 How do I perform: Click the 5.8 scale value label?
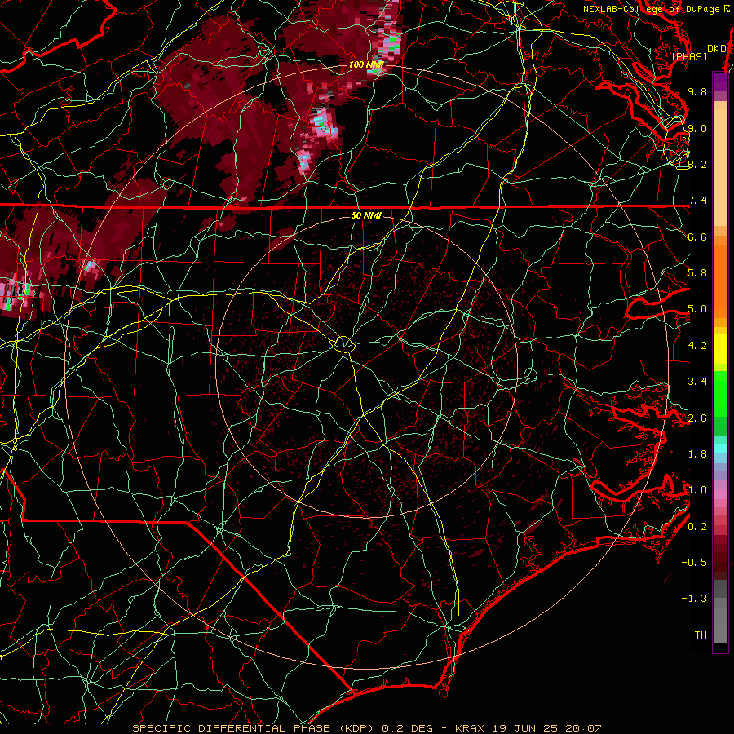pyautogui.click(x=697, y=273)
